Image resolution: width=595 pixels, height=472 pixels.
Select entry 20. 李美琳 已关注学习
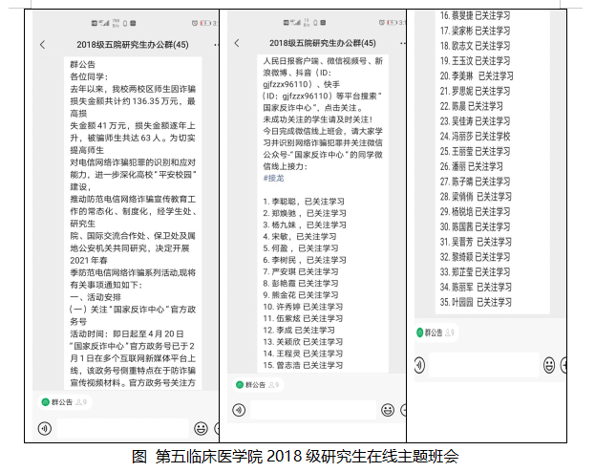pos(477,75)
